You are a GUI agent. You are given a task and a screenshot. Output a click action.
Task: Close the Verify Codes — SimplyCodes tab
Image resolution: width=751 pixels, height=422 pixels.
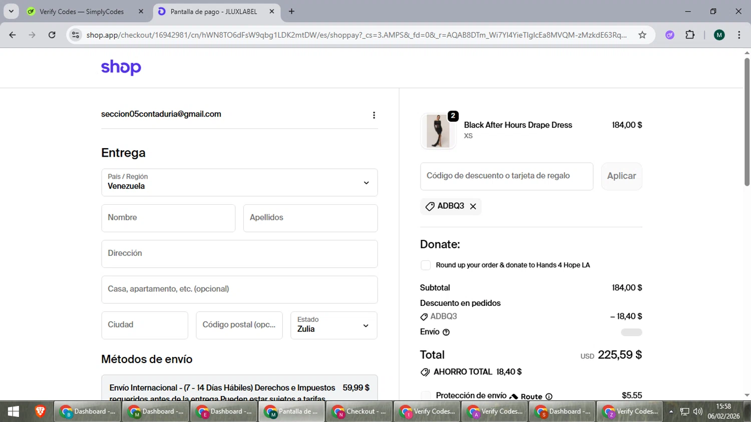pyautogui.click(x=141, y=12)
